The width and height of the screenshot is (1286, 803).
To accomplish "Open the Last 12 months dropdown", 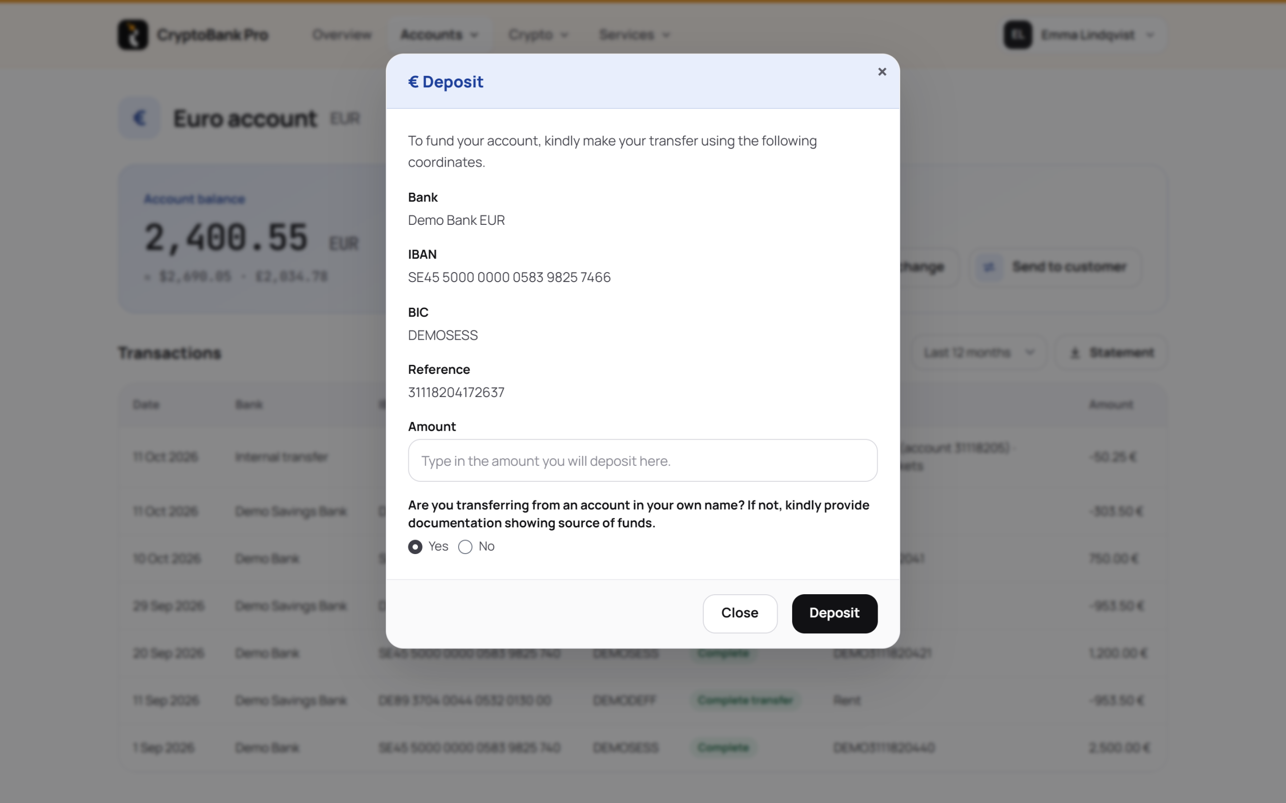I will (x=979, y=353).
